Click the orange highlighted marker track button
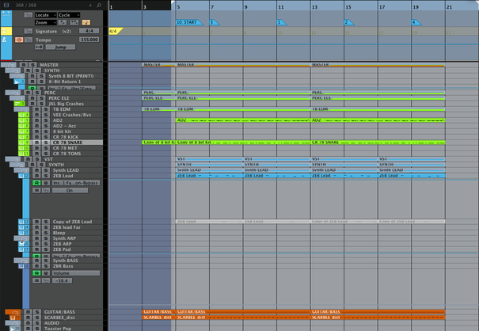The image size is (479, 331). tap(86, 23)
